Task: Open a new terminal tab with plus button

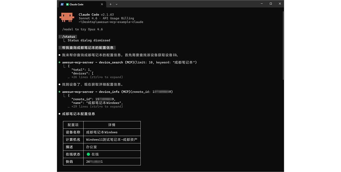Action: [x=110, y=4]
